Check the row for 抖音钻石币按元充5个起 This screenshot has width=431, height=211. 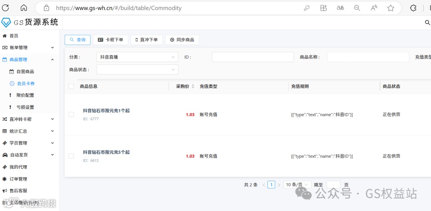(x=71, y=156)
